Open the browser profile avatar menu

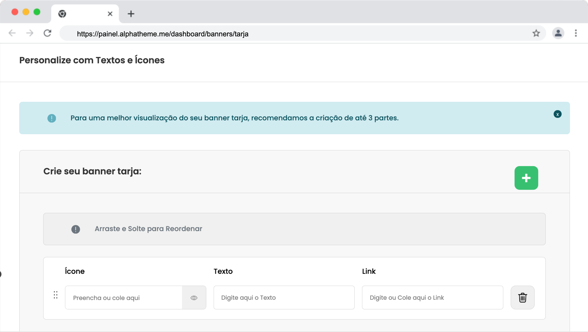(558, 33)
